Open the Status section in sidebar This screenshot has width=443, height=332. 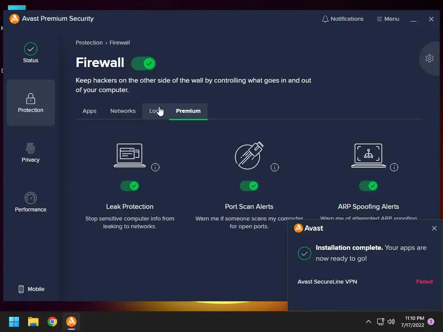click(31, 53)
